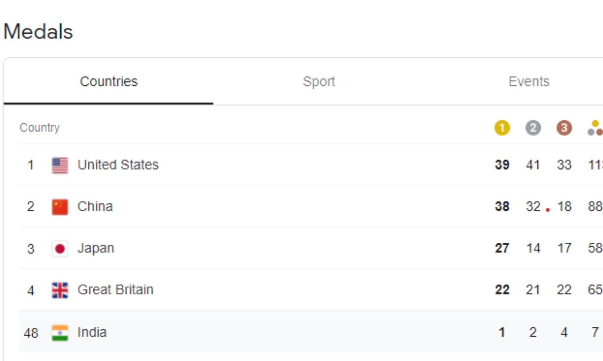This screenshot has height=361, width=603.
Task: Open Great Britain country entry
Action: (x=115, y=290)
